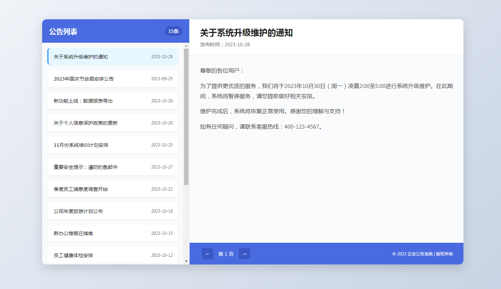Open 重要安全提示：谨防钓鱼邮件
This screenshot has height=289, width=501.
click(113, 167)
